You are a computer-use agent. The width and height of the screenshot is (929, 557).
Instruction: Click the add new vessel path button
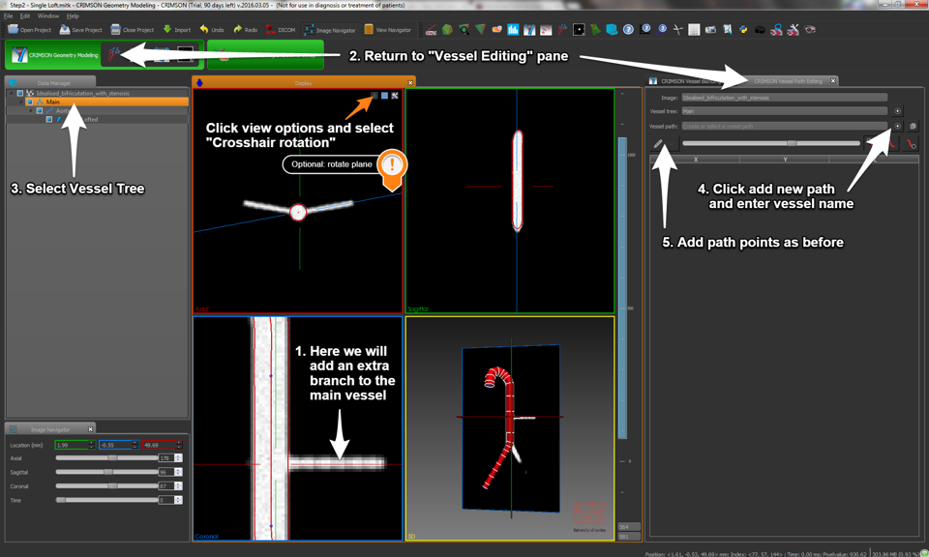(x=898, y=126)
